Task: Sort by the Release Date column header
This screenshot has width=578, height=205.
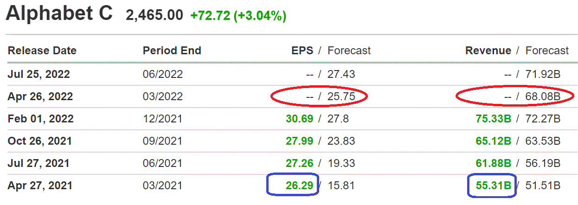Action: pos(42,51)
